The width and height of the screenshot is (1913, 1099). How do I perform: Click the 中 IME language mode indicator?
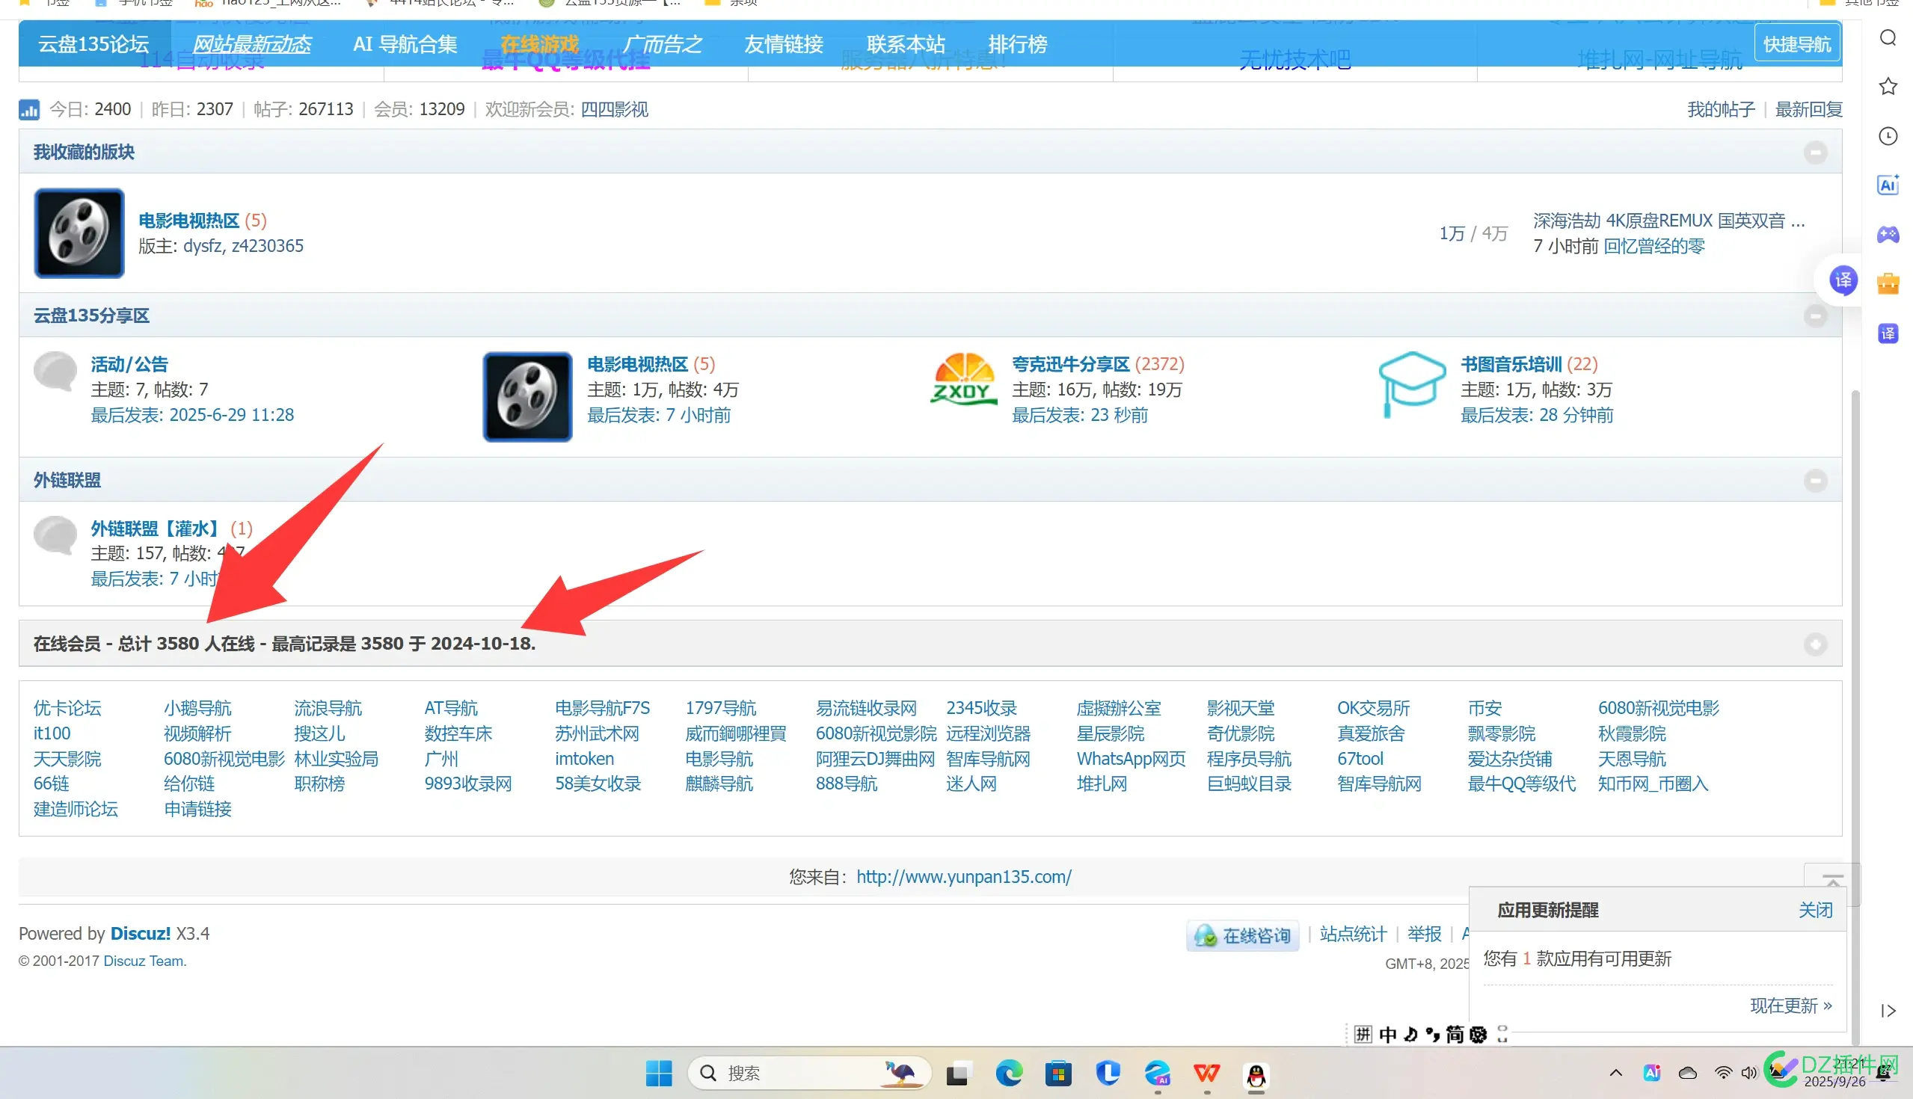tap(1387, 1034)
